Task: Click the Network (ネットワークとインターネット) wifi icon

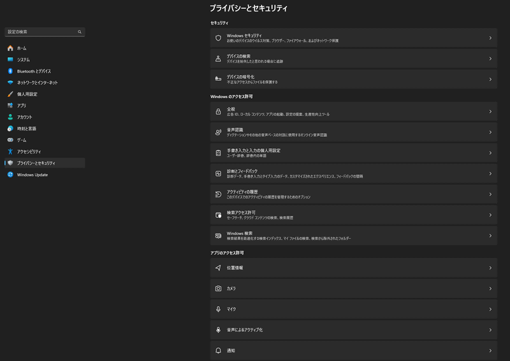Action: point(10,83)
